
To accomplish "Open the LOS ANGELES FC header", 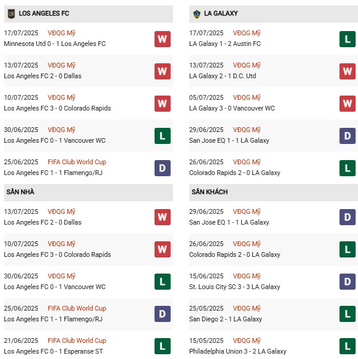I will coord(44,13).
